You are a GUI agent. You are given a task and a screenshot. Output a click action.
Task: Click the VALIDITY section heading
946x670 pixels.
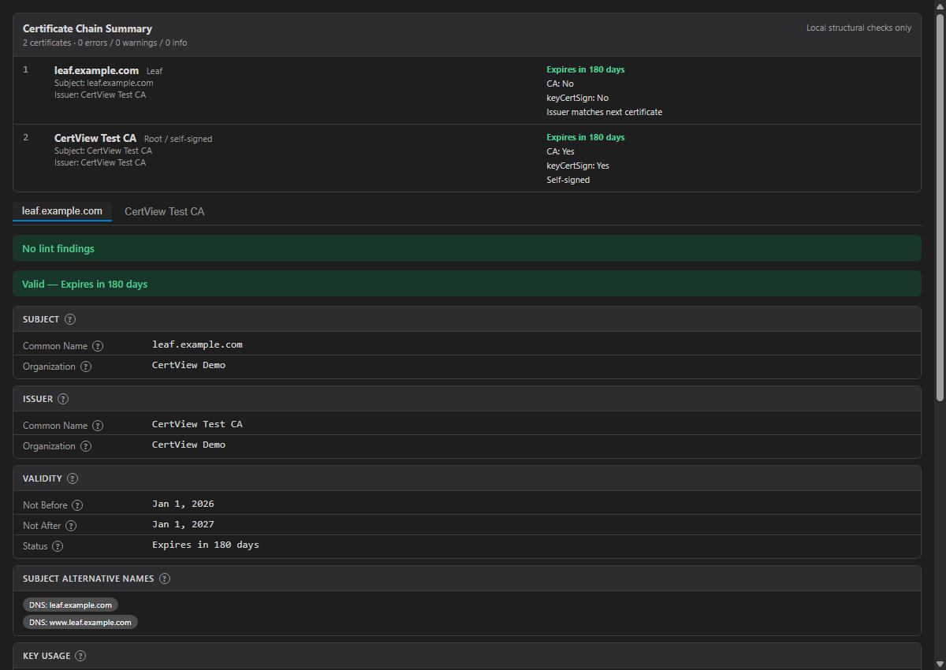coord(43,478)
